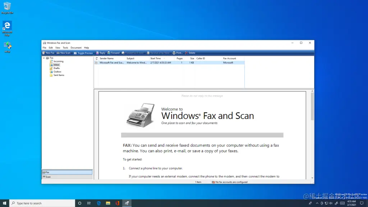Open the Tools menu
The image size is (368, 207).
coord(65,48)
